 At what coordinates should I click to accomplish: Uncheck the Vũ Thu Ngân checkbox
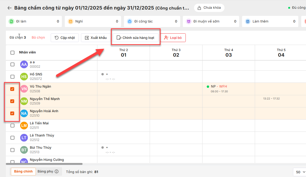(12, 89)
